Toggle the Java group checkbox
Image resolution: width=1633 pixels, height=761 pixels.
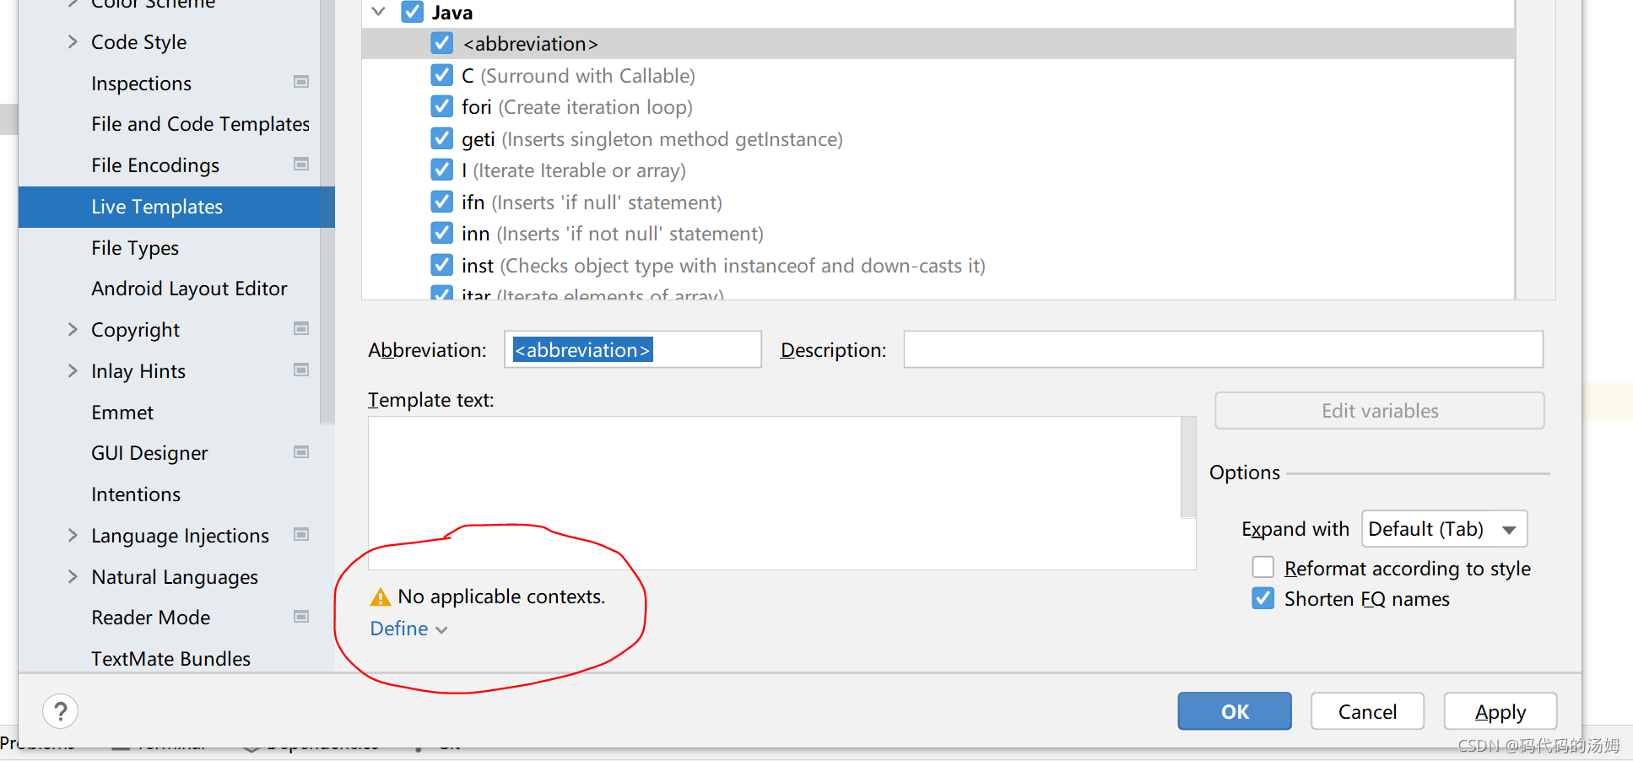pos(413,12)
